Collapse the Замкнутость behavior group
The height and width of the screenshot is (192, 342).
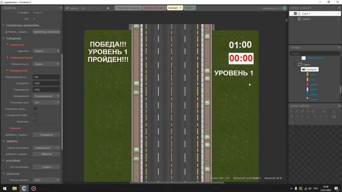pyautogui.click(x=7, y=45)
